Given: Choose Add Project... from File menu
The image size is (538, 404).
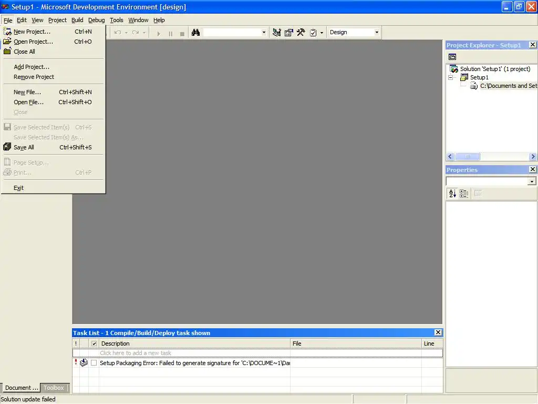Looking at the screenshot, I should 53,67.
